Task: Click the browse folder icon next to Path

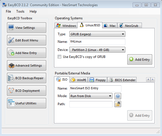Action: [x=118, y=104]
